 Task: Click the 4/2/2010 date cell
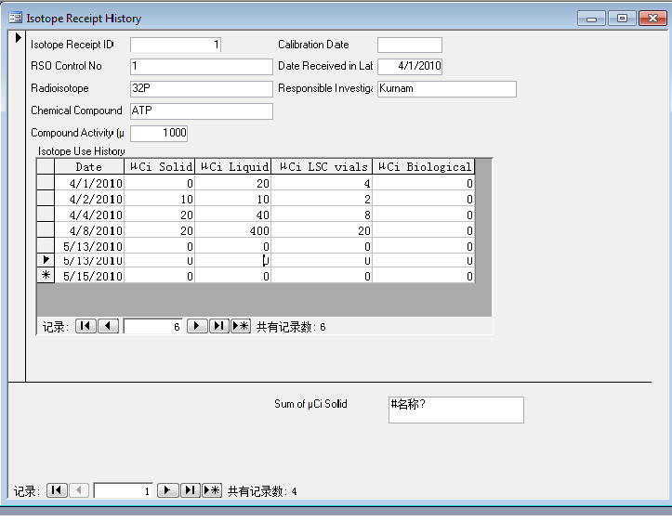pyautogui.click(x=89, y=199)
